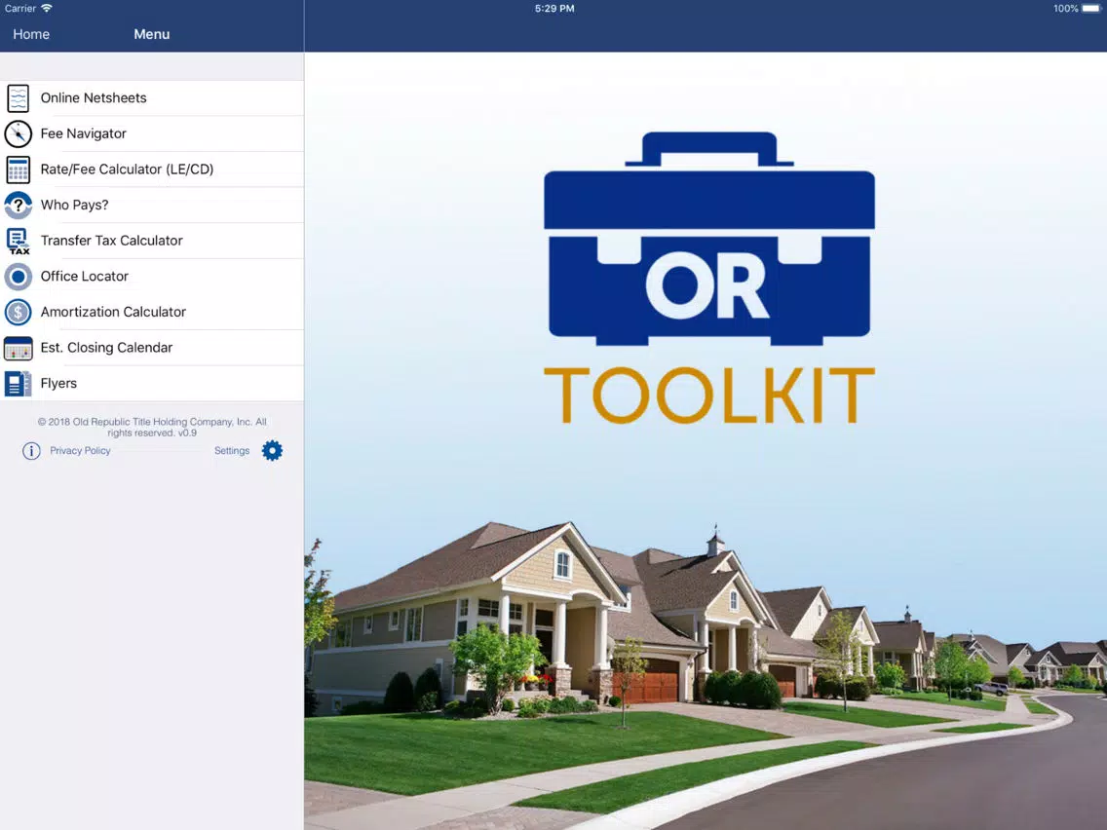Viewport: 1107px width, 830px height.
Task: Tap the Office Locator circle icon
Action: [x=18, y=277]
